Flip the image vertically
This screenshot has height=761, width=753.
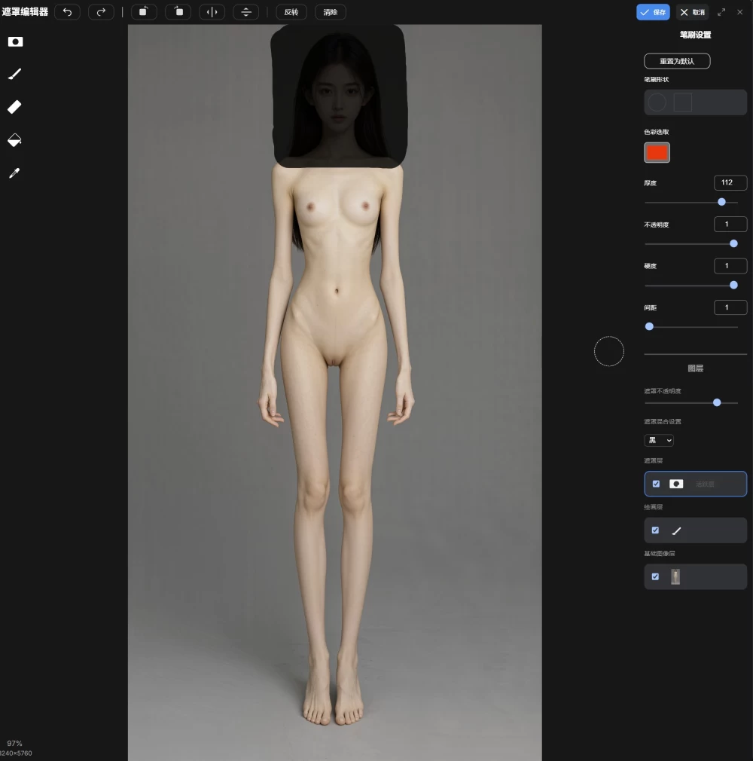coord(246,12)
